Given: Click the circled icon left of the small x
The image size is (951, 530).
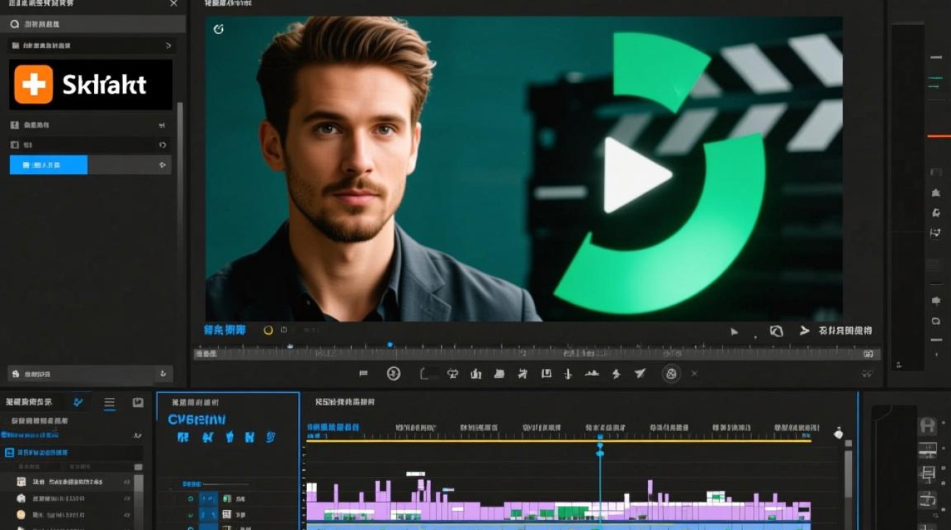Looking at the screenshot, I should (x=672, y=374).
